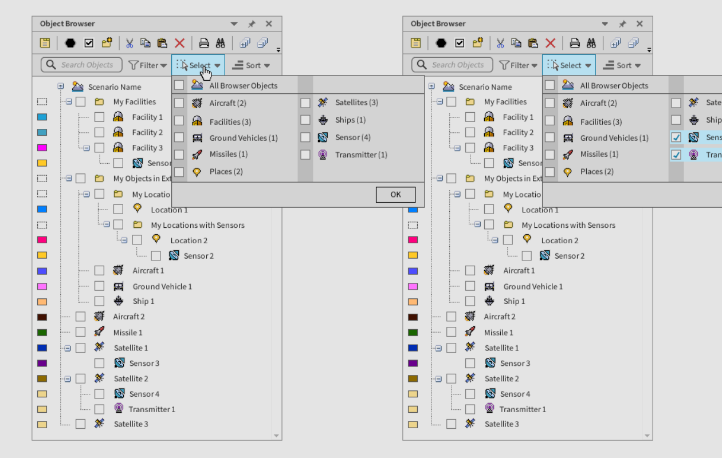Tick Satellite 3 checkbox in right tree
This screenshot has height=458, width=722.
point(451,424)
